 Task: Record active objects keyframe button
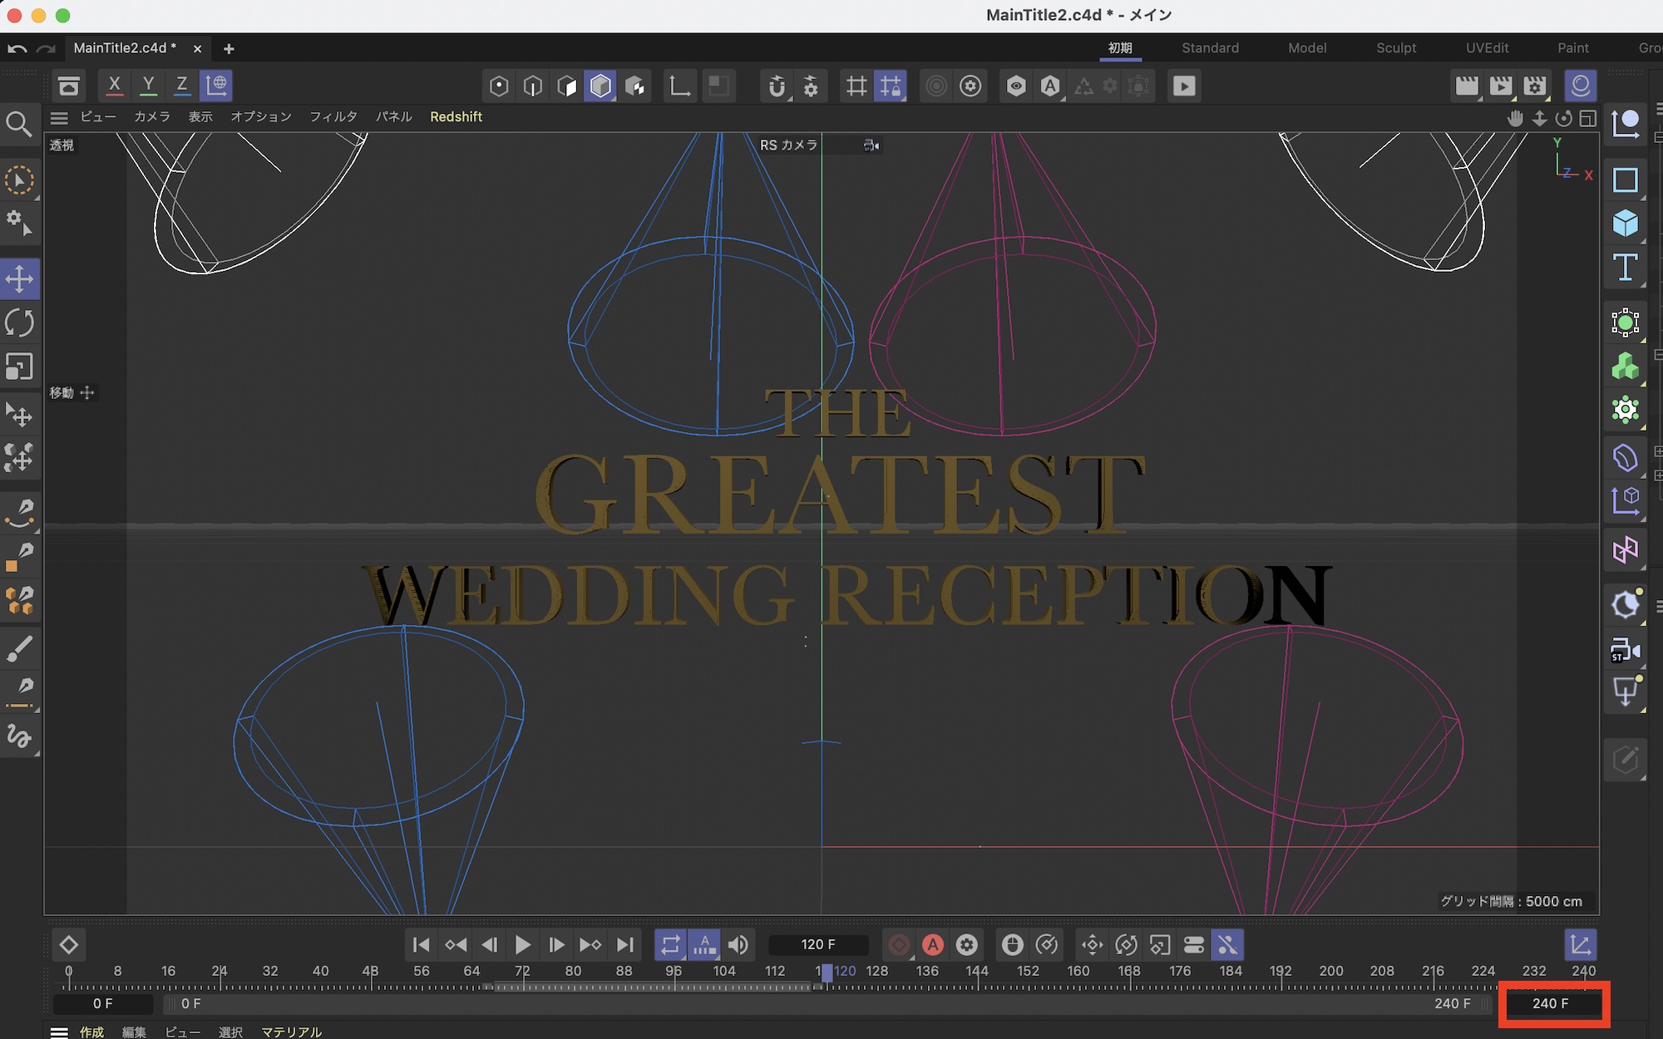pos(899,945)
